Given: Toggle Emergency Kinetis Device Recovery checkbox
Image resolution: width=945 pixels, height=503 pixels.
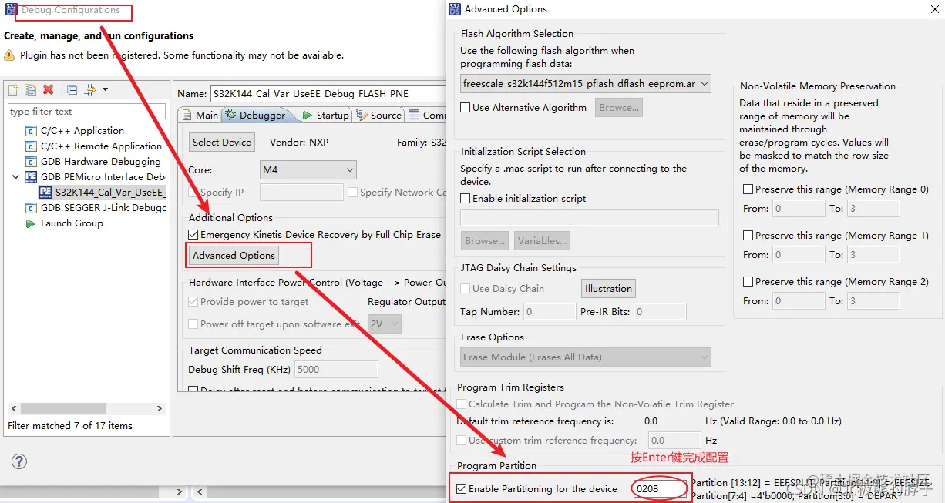Looking at the screenshot, I should (193, 234).
